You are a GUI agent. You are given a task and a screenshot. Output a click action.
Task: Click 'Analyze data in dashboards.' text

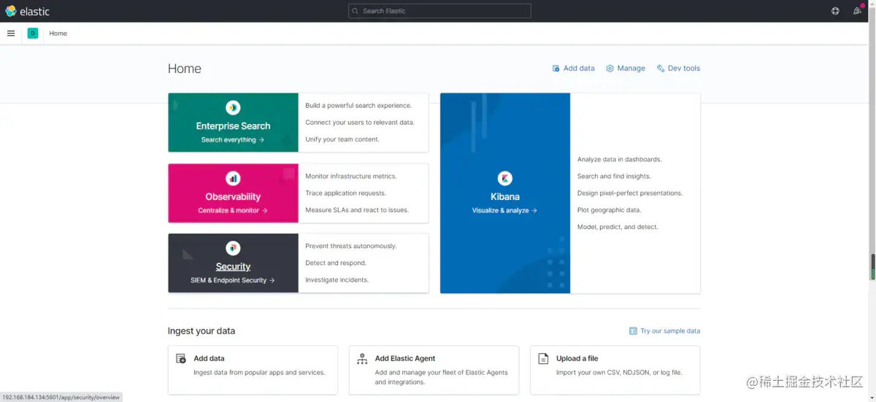[620, 160]
